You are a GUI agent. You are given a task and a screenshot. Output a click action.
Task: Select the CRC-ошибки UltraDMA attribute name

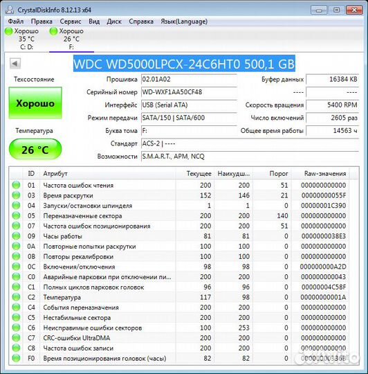pos(77,338)
